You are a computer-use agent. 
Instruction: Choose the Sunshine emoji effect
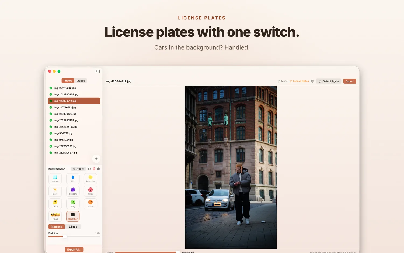(x=90, y=179)
